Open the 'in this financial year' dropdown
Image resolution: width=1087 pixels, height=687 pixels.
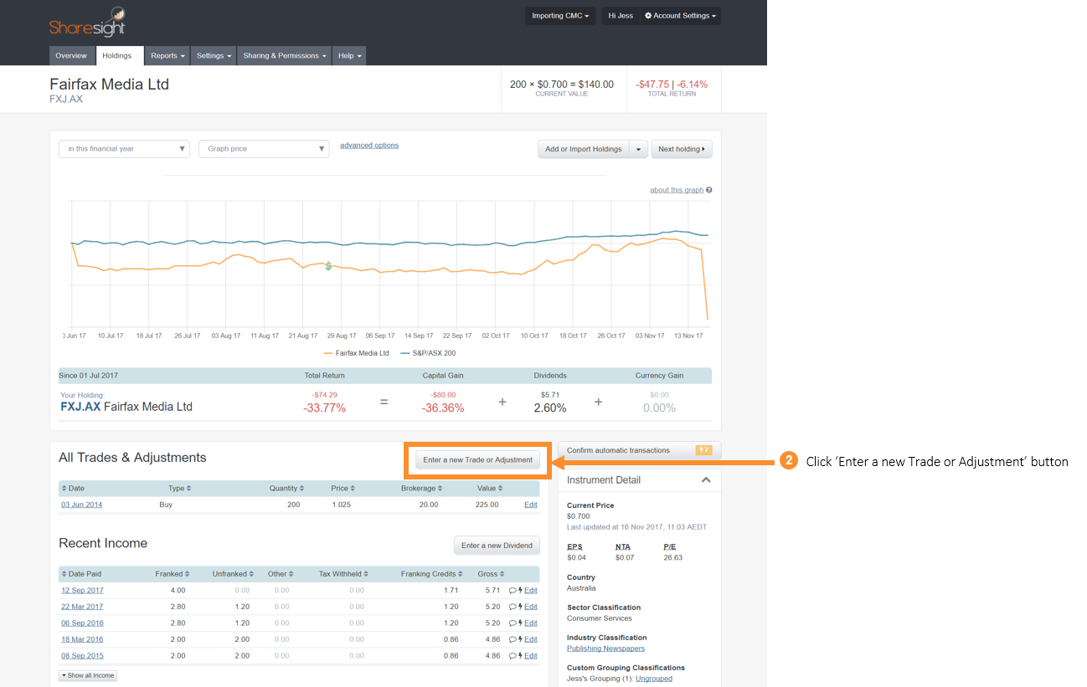click(x=123, y=148)
